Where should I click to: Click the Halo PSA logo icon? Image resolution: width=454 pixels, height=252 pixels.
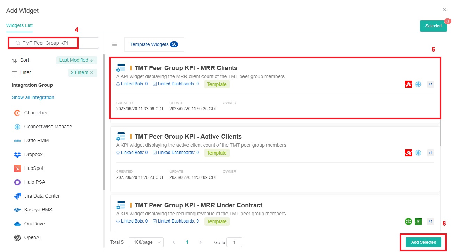point(17,182)
